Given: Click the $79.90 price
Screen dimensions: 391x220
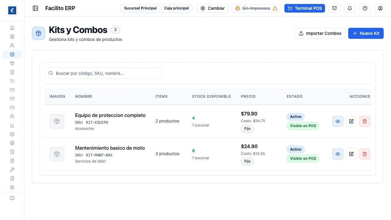Looking at the screenshot, I should (249, 114).
